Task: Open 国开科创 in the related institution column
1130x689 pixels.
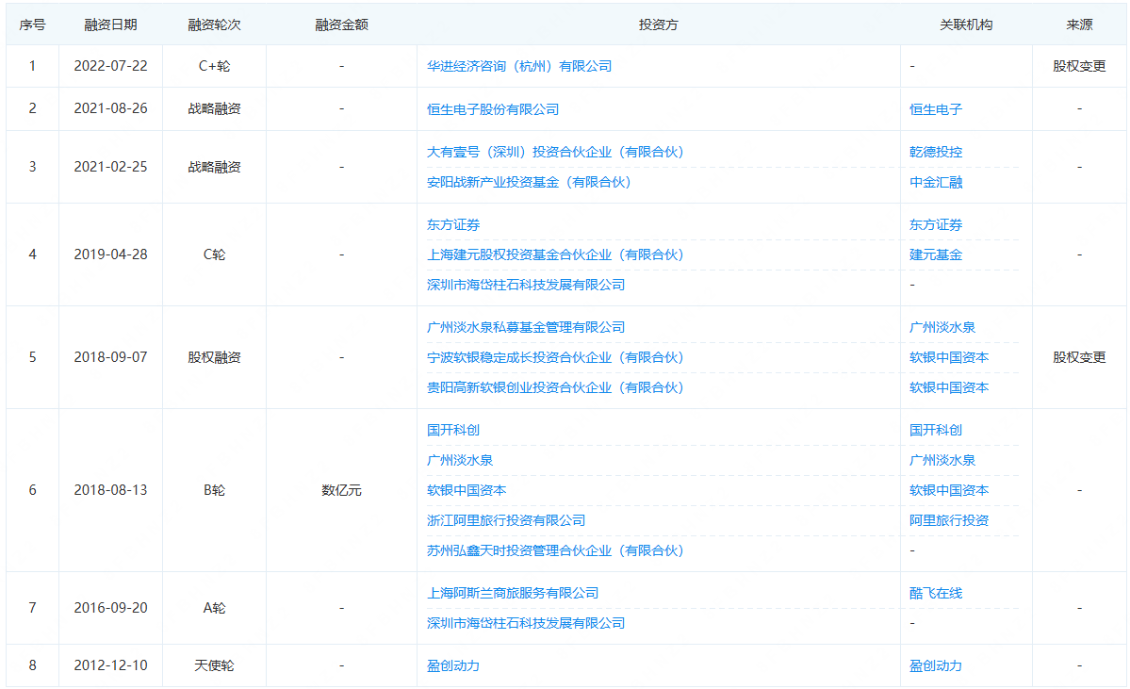Action: (x=936, y=430)
